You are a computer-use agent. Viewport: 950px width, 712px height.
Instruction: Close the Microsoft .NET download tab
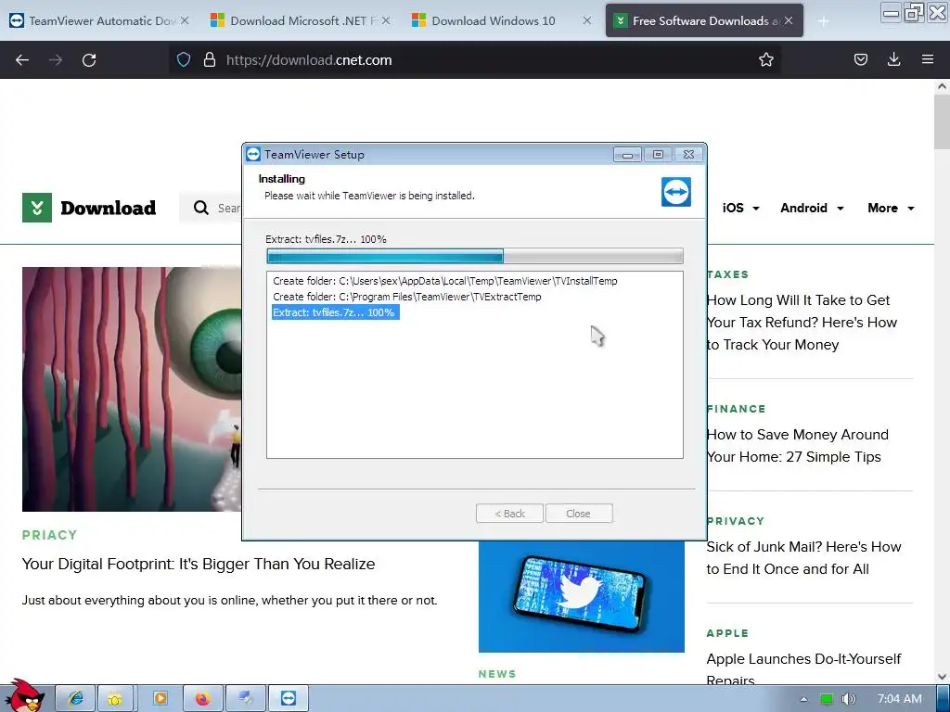(x=386, y=20)
